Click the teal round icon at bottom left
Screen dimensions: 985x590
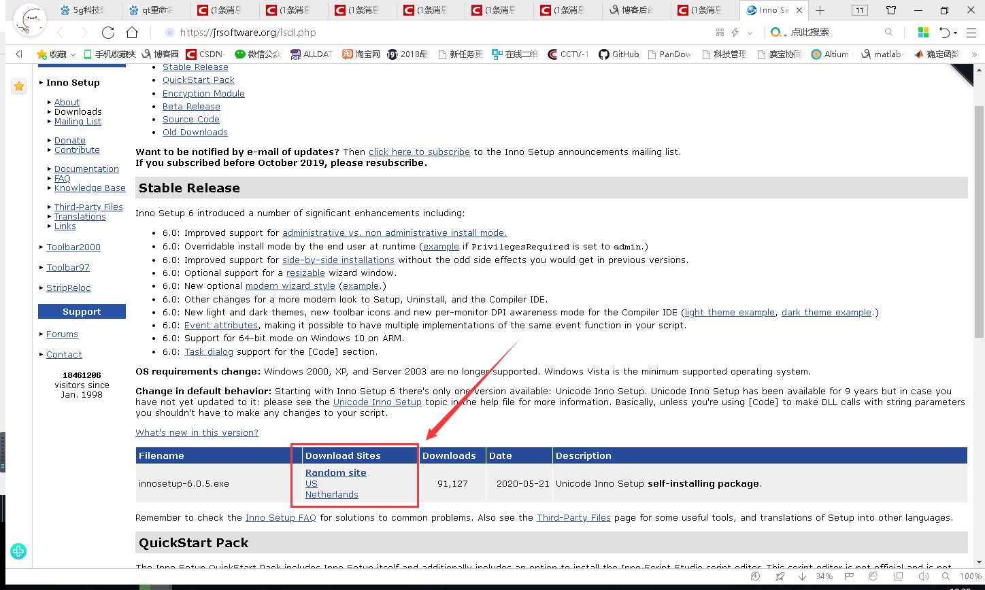18,551
